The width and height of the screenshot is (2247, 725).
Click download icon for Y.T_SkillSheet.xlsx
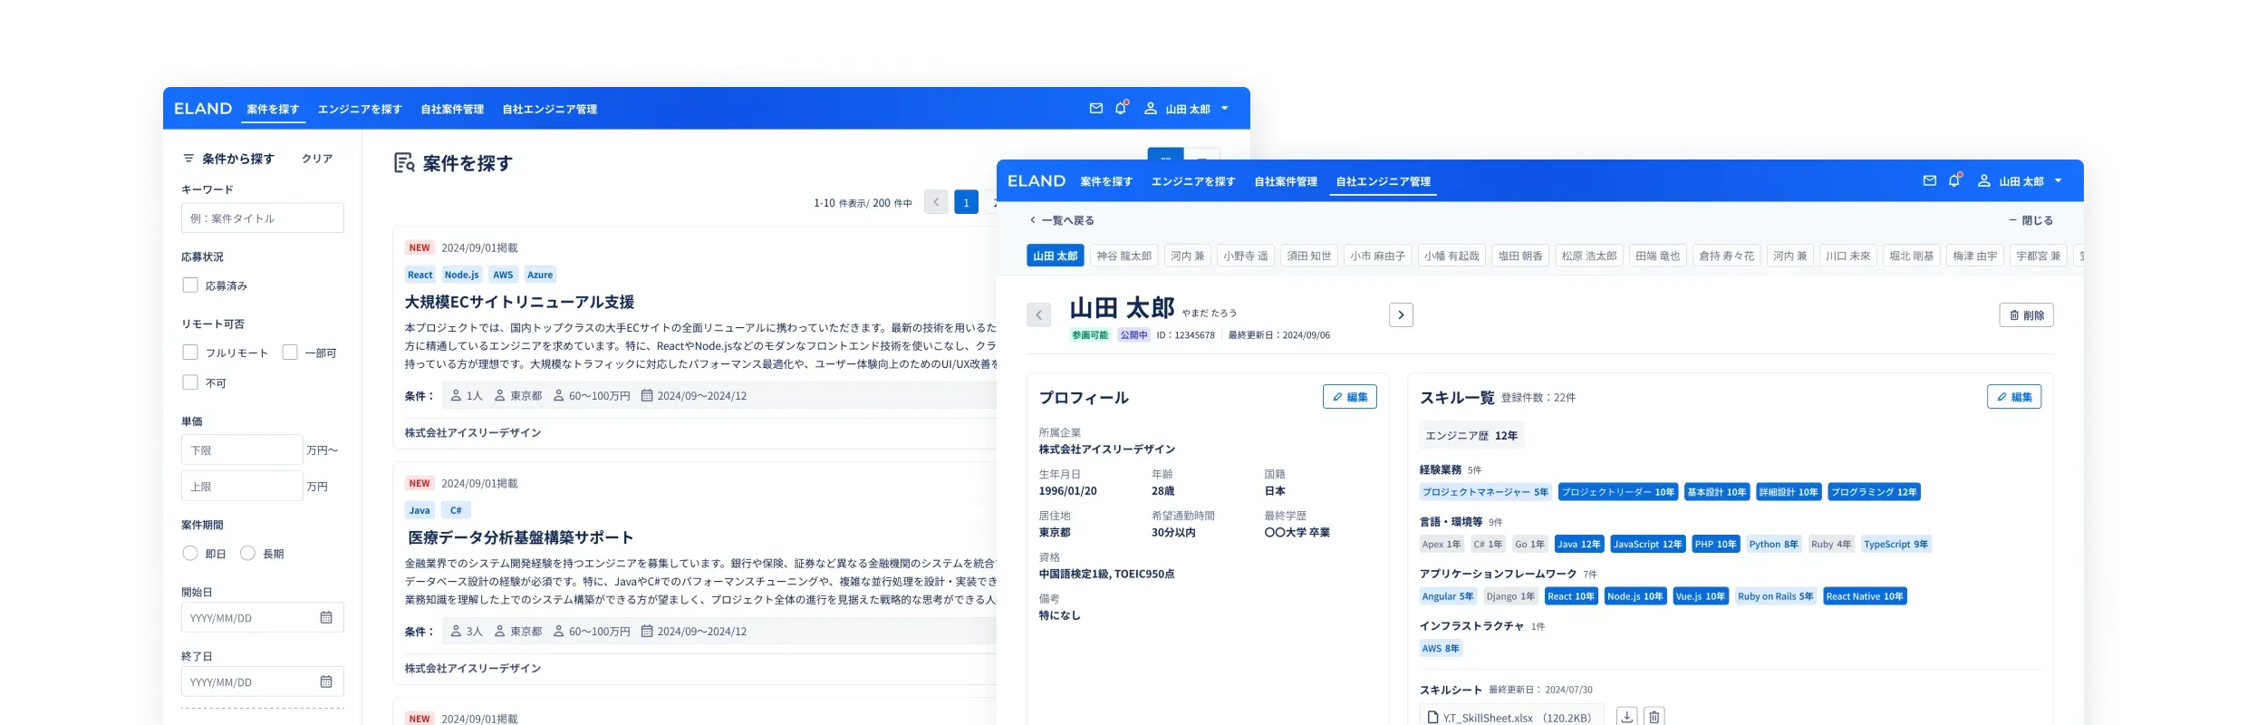click(1627, 717)
